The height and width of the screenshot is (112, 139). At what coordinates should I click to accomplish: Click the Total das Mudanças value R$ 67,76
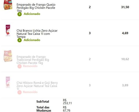67,109
